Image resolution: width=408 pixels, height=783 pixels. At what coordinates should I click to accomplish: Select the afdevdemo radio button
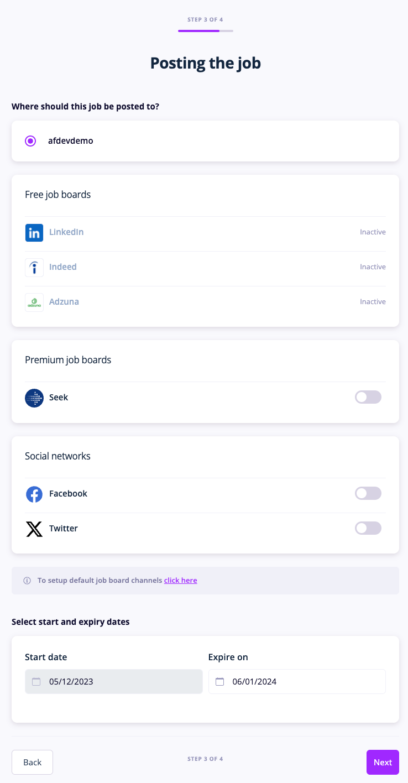tap(30, 141)
